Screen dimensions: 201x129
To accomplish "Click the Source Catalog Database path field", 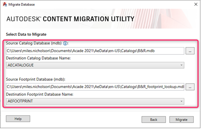I will (x=95, y=51).
